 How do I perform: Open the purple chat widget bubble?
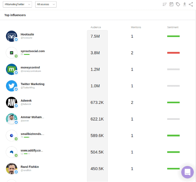click(x=188, y=172)
